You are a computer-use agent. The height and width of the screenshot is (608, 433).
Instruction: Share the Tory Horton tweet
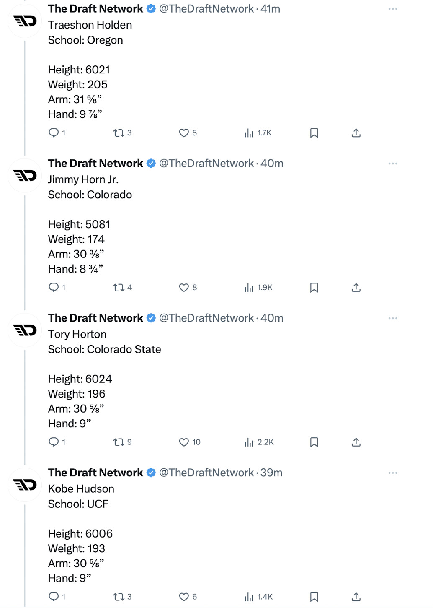356,442
